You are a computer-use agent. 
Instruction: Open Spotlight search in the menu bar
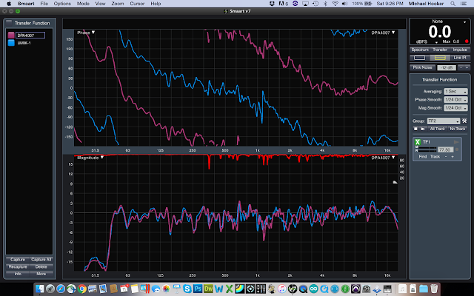pos(453,4)
